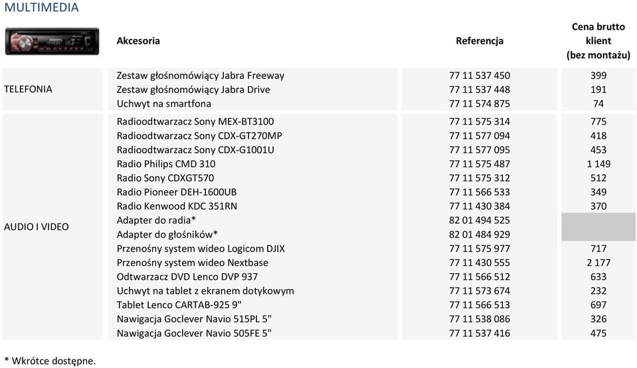The height and width of the screenshot is (368, 637).
Task: Click reference number 77 11 566 533
Action: [480, 192]
